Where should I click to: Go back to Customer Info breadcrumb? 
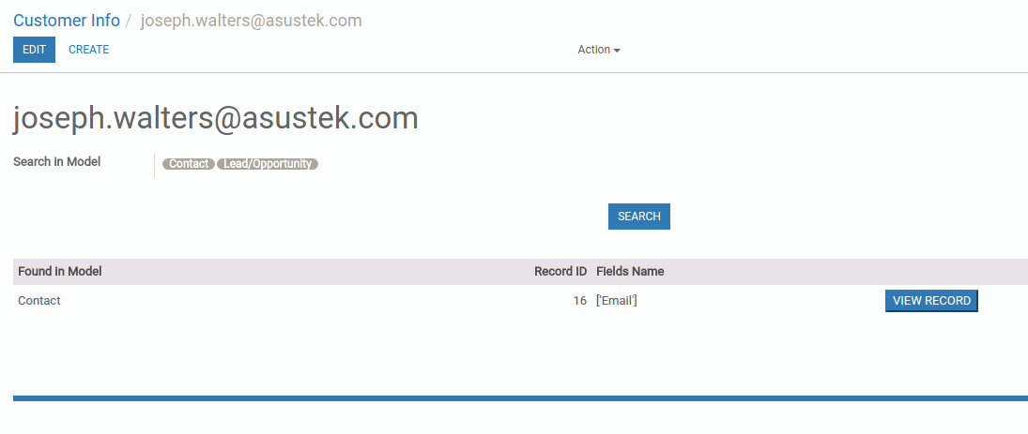tap(67, 21)
